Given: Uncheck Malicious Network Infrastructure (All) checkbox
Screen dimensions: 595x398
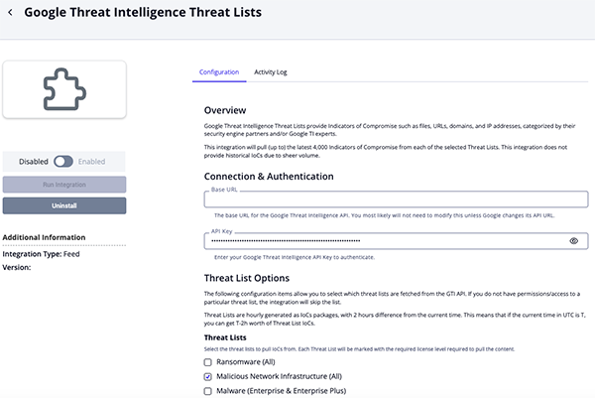Looking at the screenshot, I should pyautogui.click(x=207, y=376).
